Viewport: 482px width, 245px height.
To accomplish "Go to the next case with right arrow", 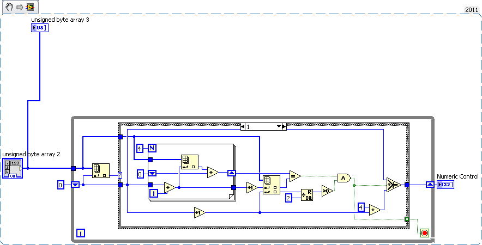I will click(284, 126).
